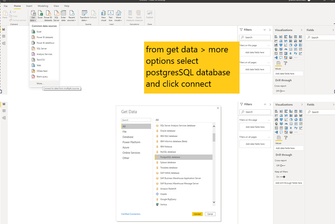
Task: Click the Search field in Get Data dialog
Action: click(x=136, y=120)
